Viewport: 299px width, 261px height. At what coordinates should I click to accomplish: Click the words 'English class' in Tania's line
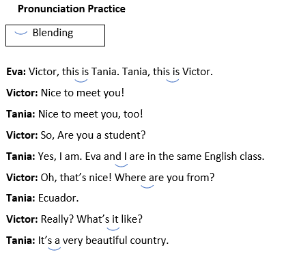(234, 156)
